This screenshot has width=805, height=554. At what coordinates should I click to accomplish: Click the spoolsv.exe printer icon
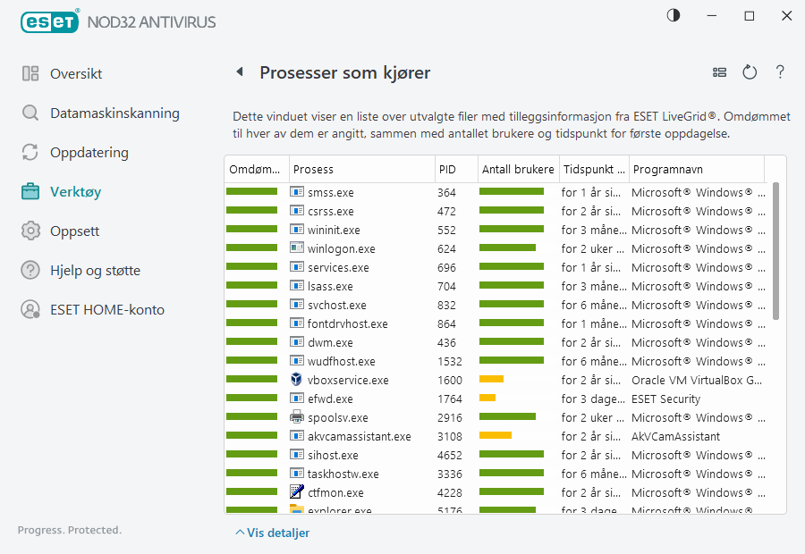pos(297,417)
